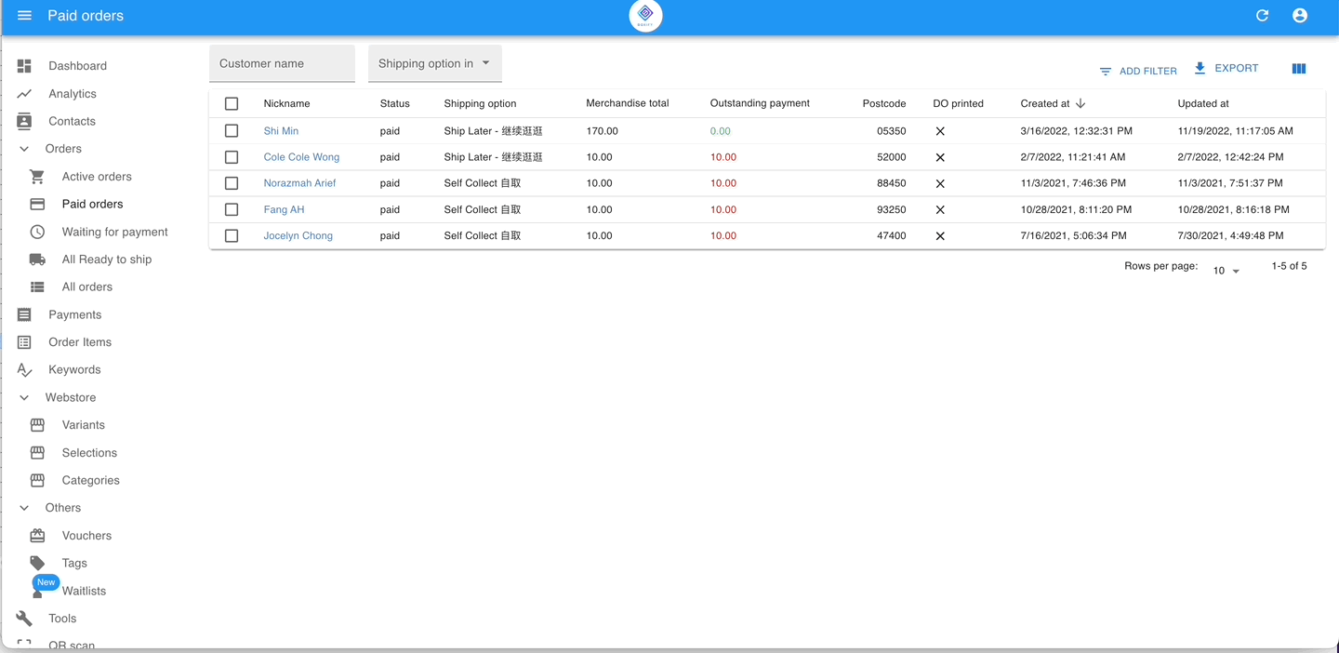Click the All Ready to ship truck icon
1339x653 pixels.
click(x=37, y=260)
